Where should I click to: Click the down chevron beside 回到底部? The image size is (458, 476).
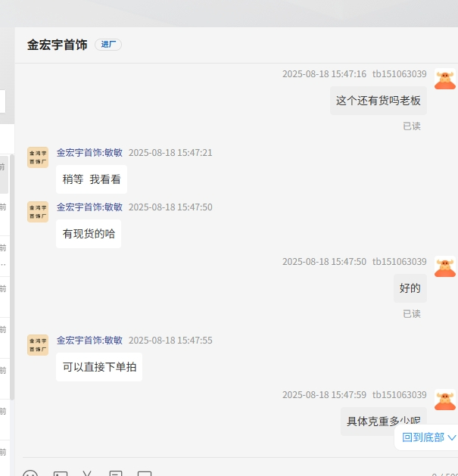[x=452, y=437]
